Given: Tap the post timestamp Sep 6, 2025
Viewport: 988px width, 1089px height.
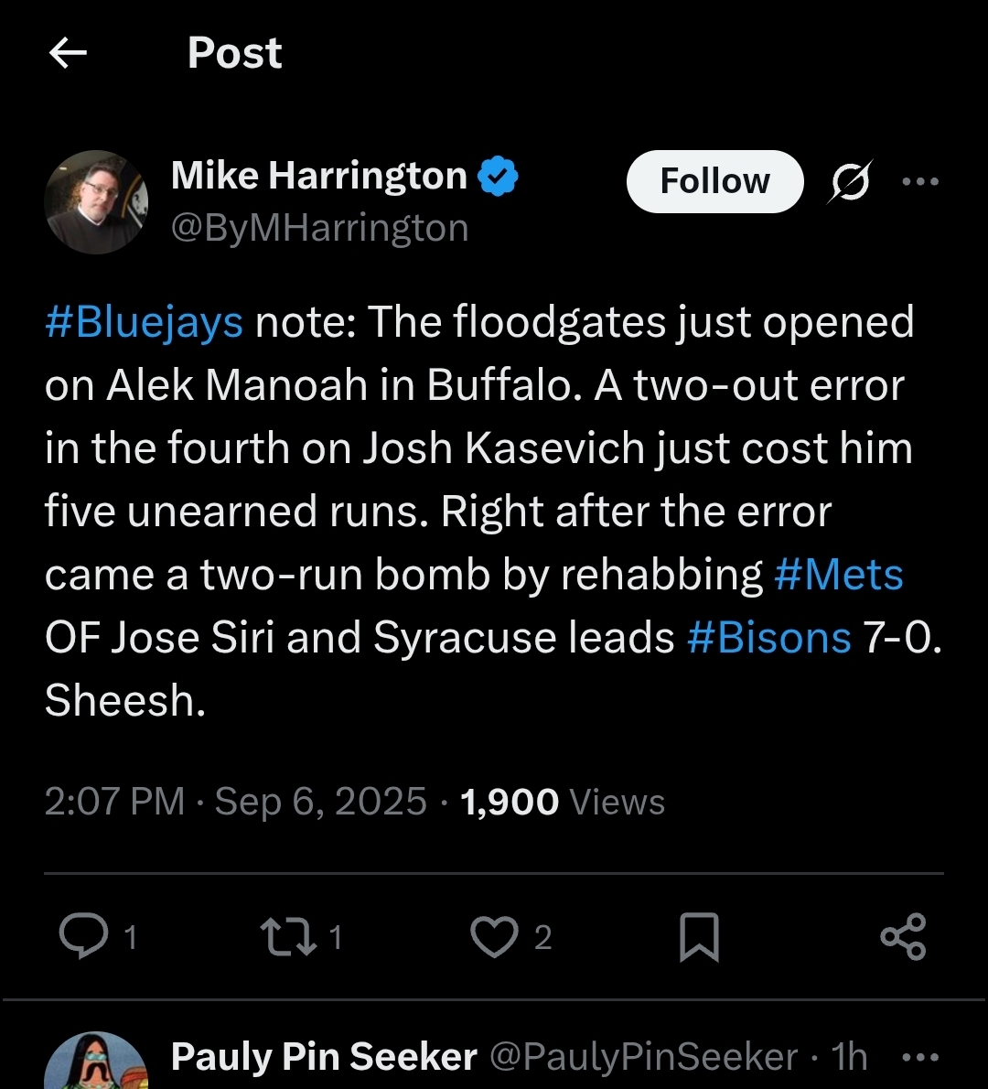Looking at the screenshot, I should tap(320, 802).
